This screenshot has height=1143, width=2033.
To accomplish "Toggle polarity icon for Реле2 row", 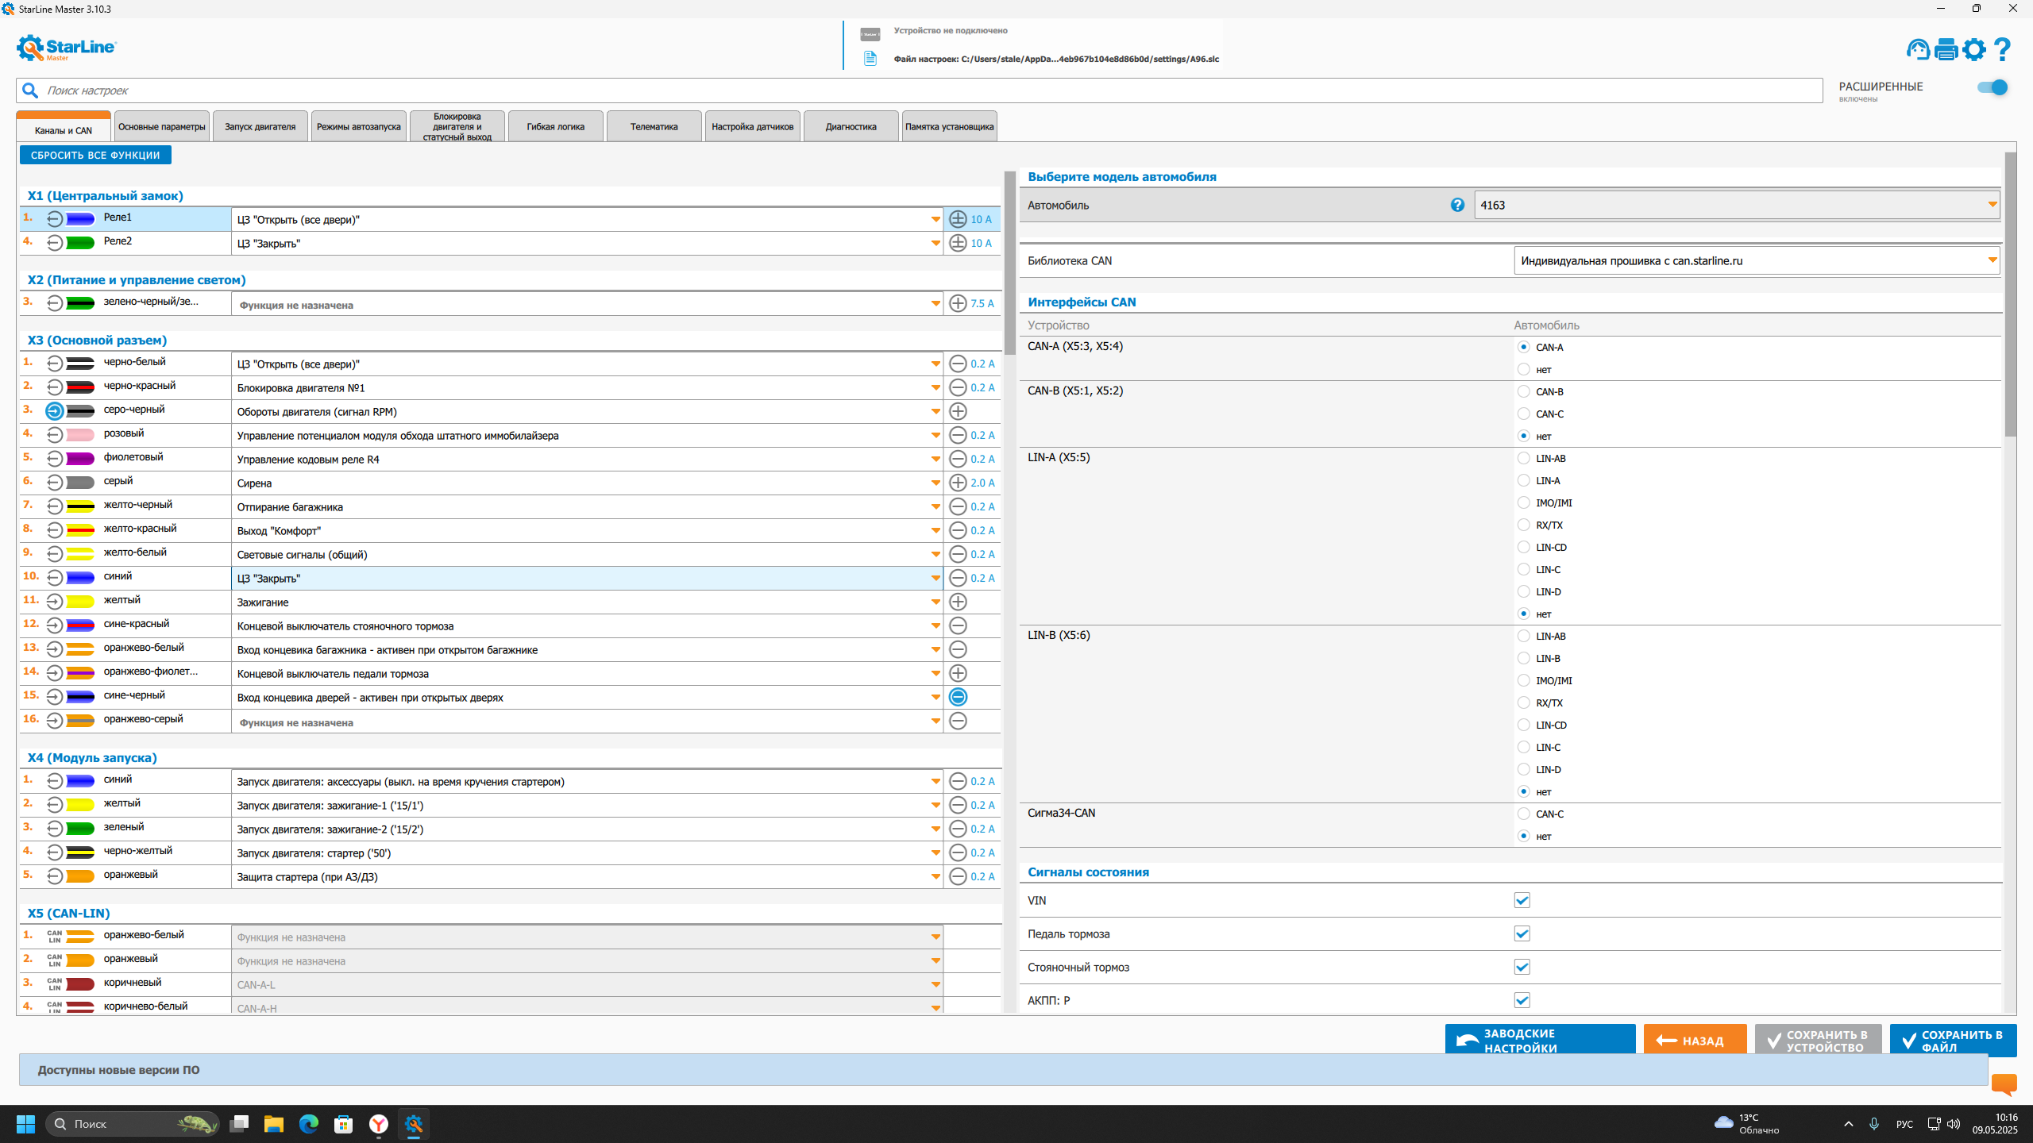I will tap(958, 243).
